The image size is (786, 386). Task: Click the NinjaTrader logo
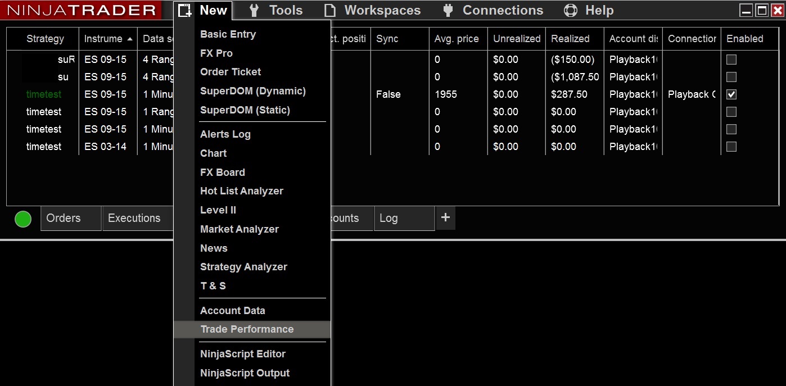(x=81, y=10)
